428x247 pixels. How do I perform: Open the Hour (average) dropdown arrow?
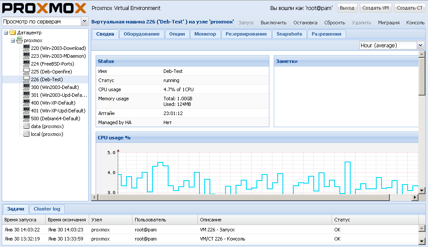pos(420,45)
